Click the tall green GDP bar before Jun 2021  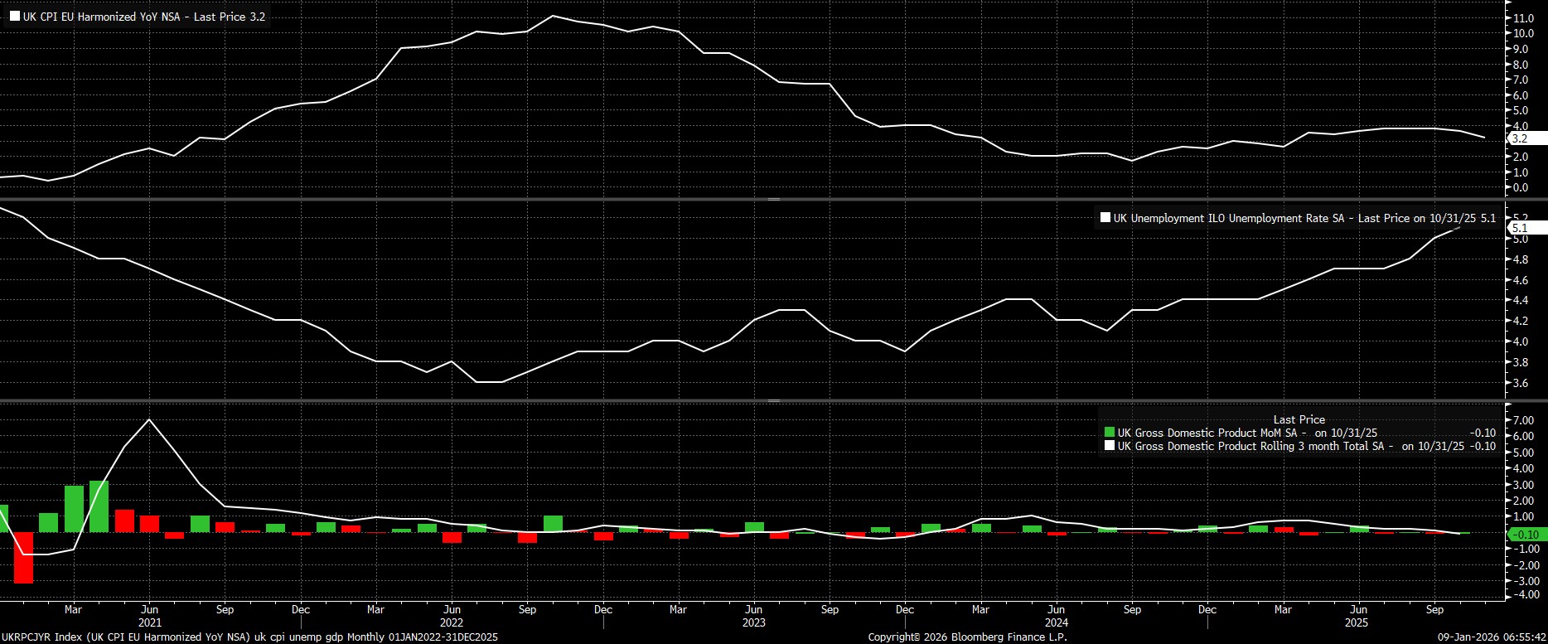pos(99,506)
